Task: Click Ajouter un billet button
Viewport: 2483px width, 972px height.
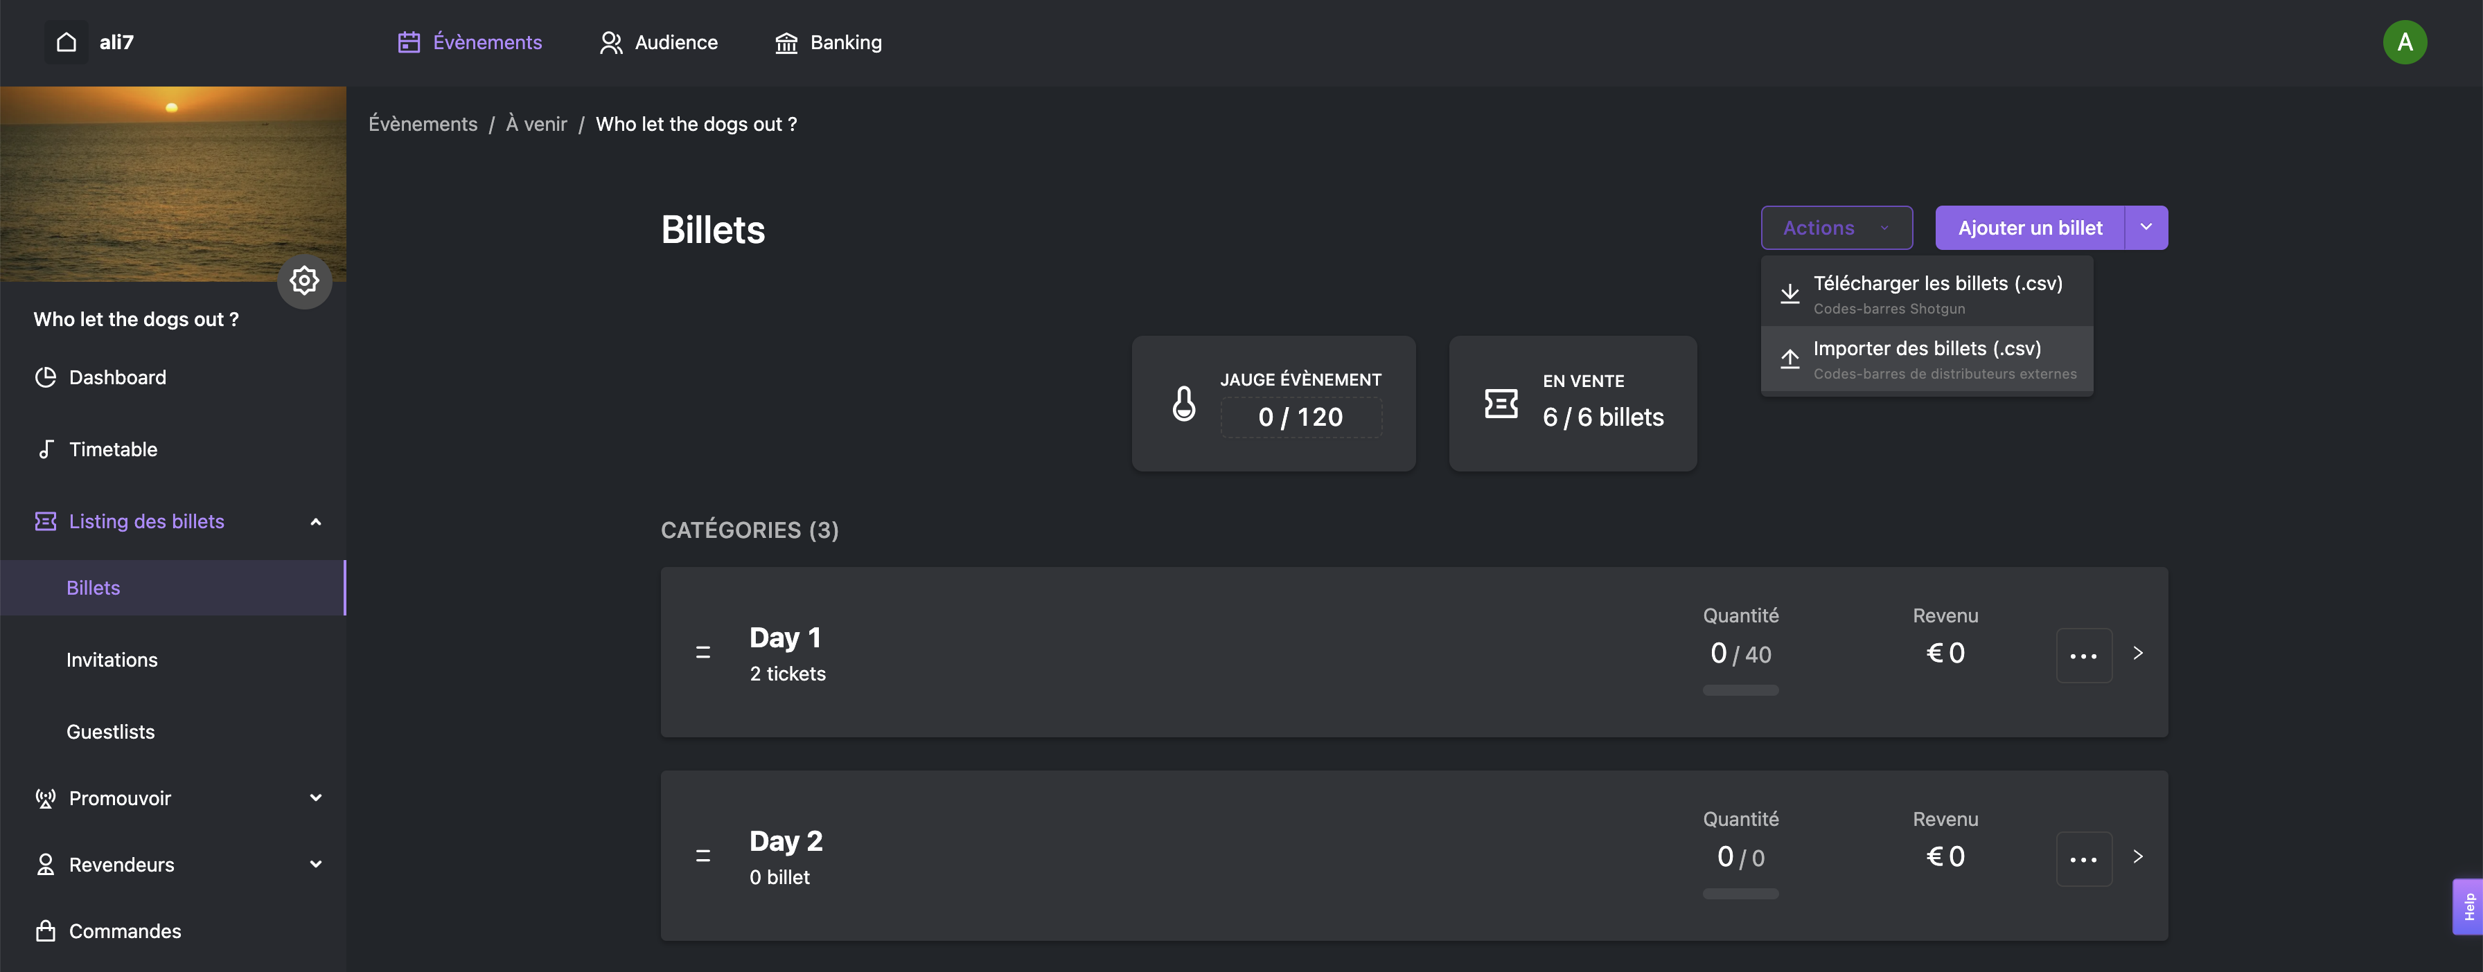Action: click(2029, 228)
